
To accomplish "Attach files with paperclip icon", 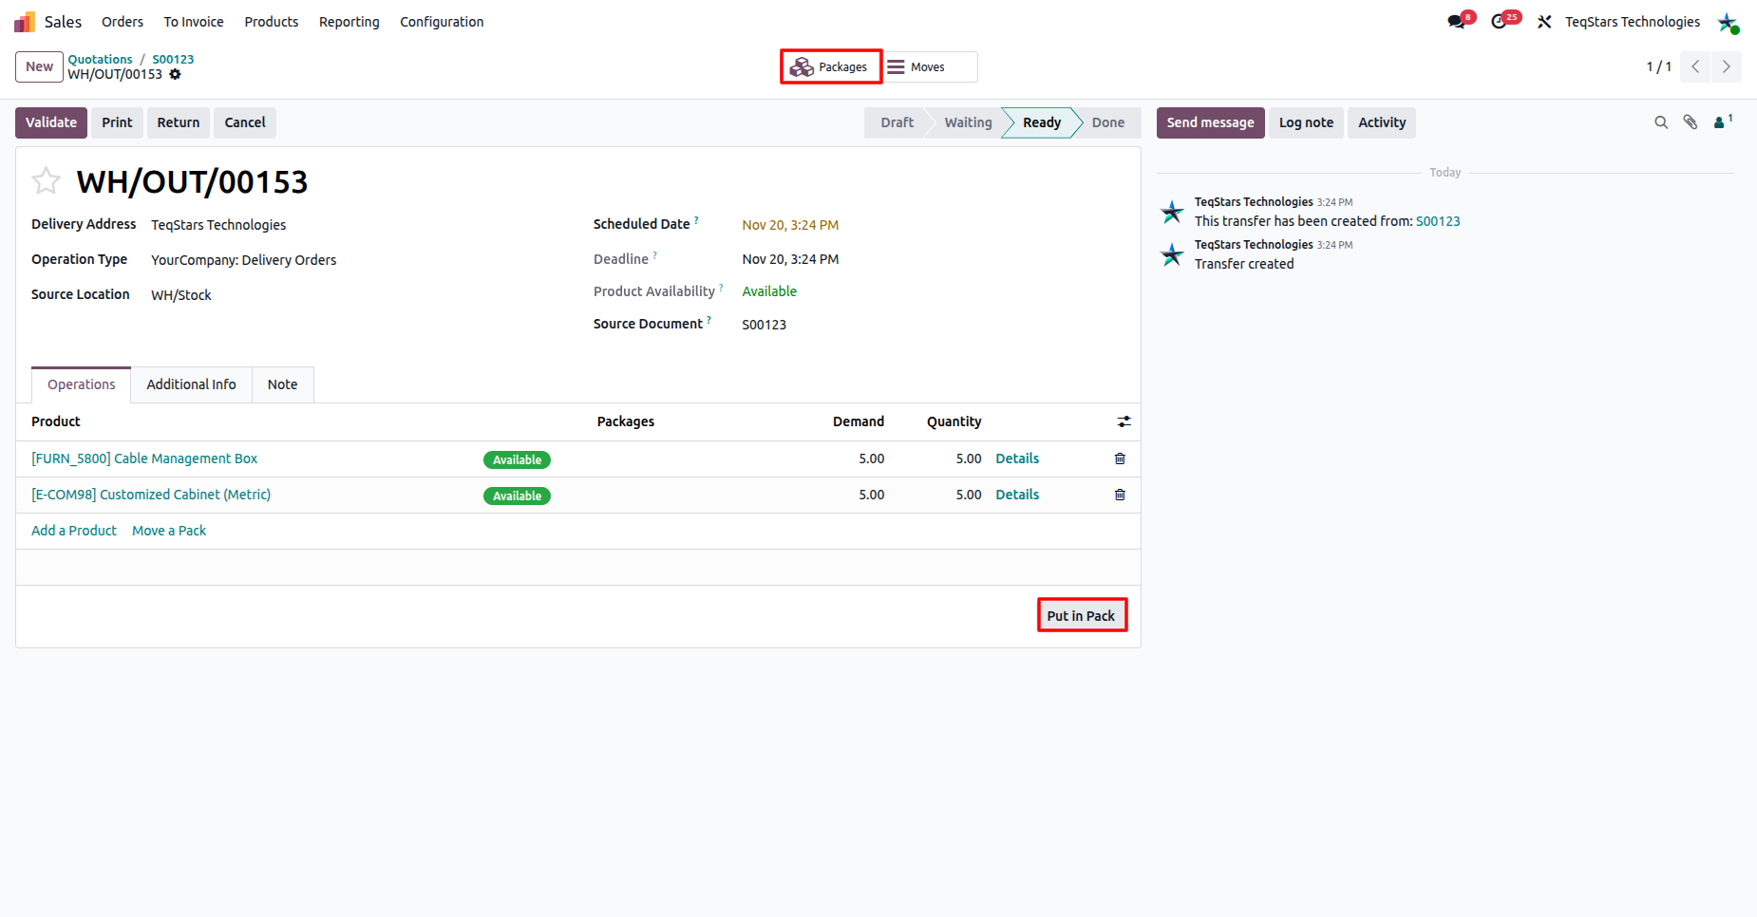I will [1691, 122].
